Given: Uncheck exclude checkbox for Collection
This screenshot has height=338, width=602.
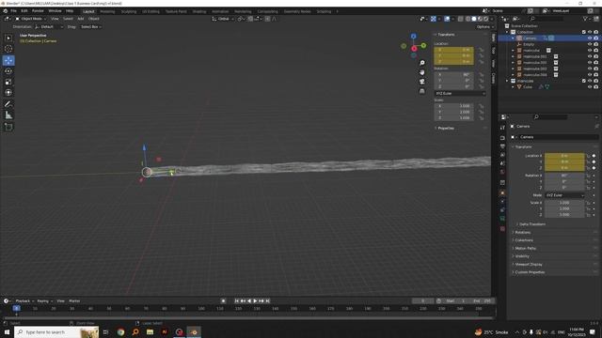Looking at the screenshot, I should [x=583, y=32].
